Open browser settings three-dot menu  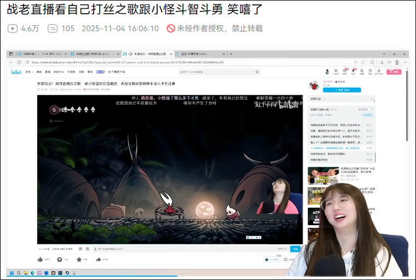[x=405, y=62]
